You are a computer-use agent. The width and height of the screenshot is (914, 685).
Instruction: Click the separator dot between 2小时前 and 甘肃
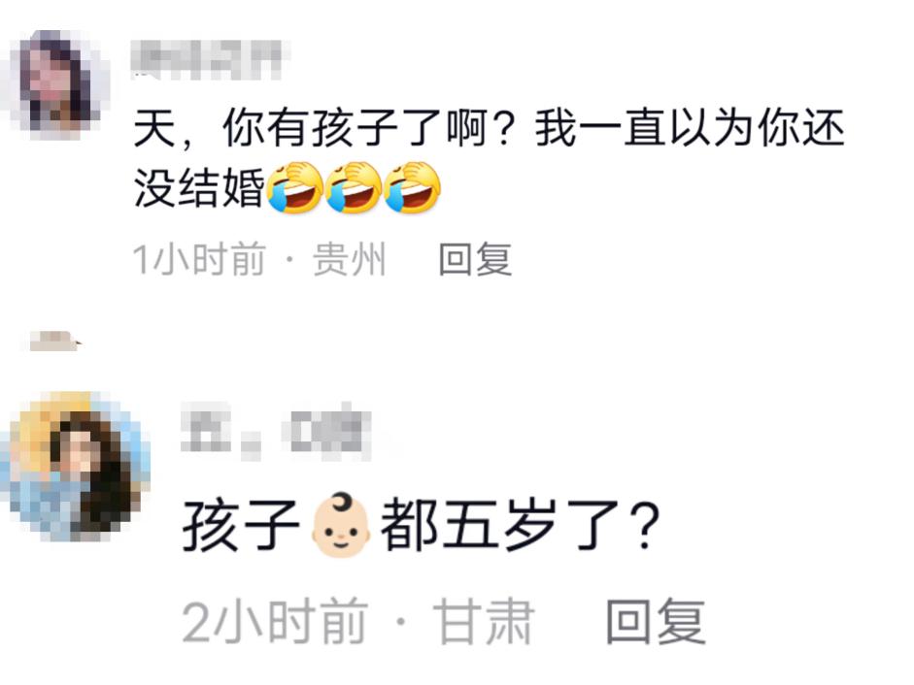[x=400, y=622]
